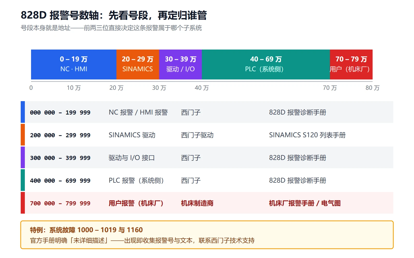Click the heading "特例：系统故障 1000 – 1019 与 1160"
The image size is (414, 258).
86,230
